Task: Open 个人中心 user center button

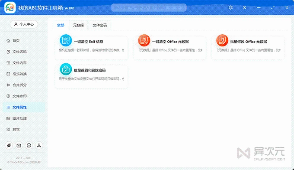Action: [x=24, y=24]
